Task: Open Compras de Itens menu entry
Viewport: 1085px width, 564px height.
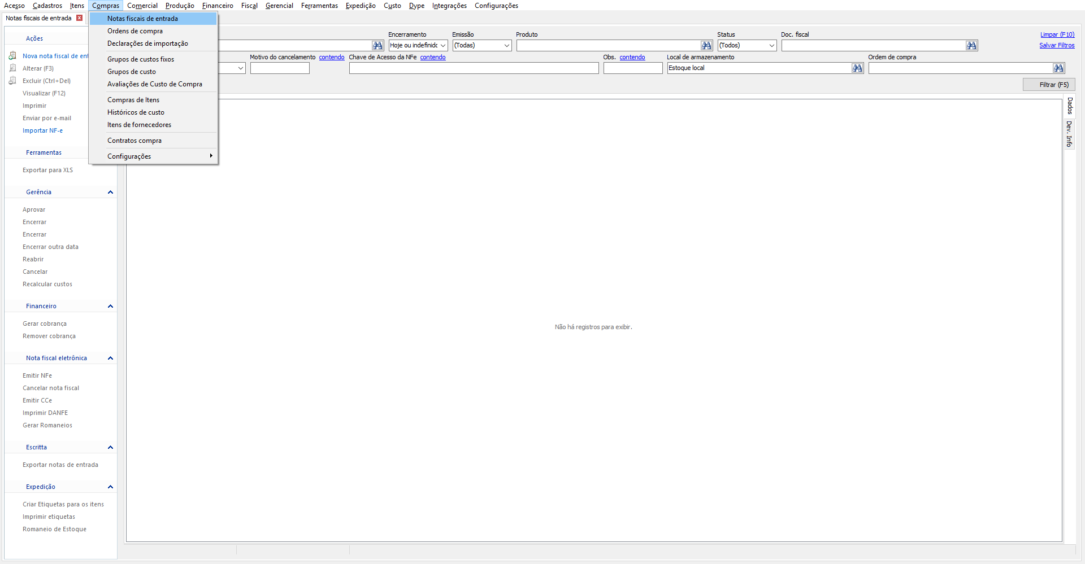Action: tap(153, 100)
